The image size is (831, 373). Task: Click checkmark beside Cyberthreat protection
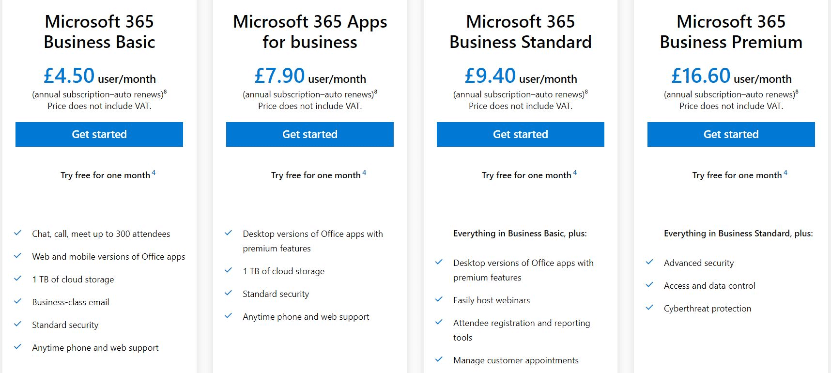pyautogui.click(x=650, y=308)
